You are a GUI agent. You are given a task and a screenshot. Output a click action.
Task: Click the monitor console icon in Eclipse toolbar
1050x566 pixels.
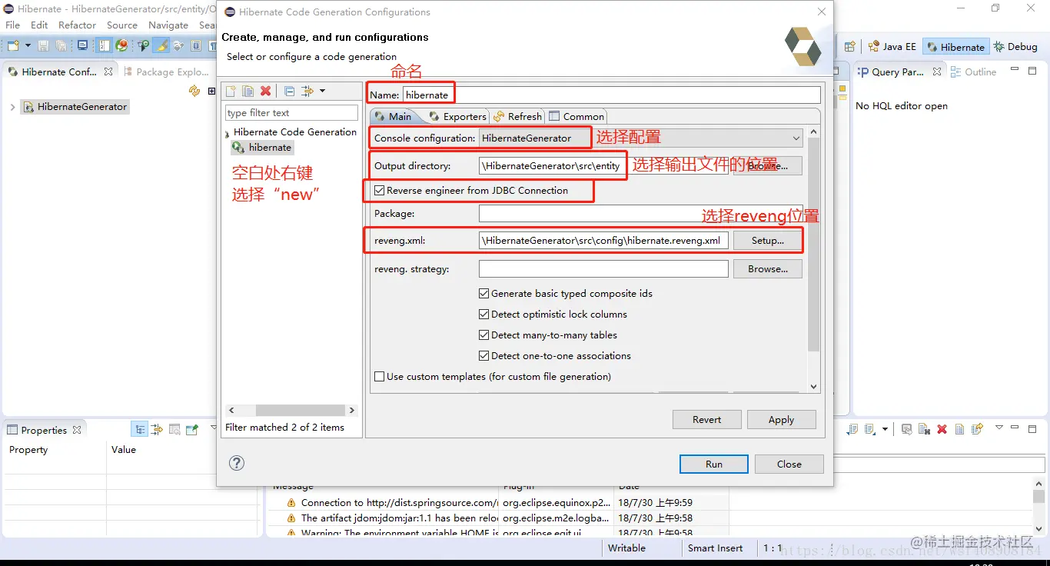(83, 46)
